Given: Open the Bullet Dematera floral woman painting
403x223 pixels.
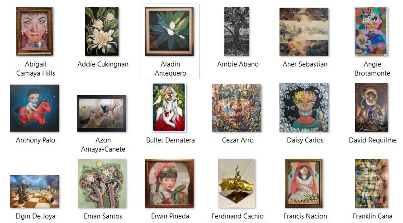Looking at the screenshot, I should click(169, 107).
